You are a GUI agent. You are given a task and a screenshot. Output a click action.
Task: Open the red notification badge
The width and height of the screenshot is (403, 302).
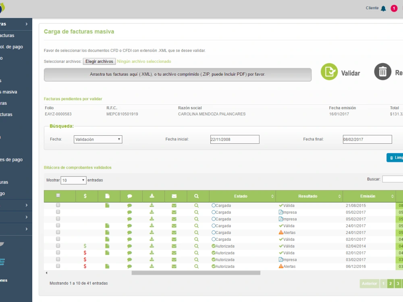point(394,8)
